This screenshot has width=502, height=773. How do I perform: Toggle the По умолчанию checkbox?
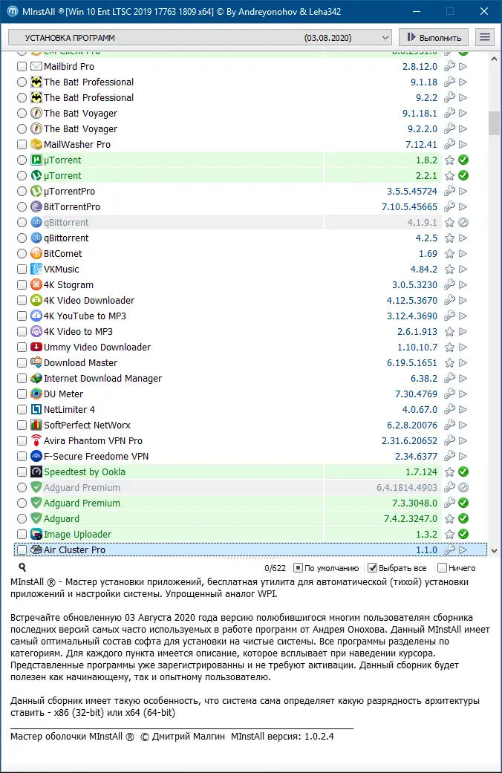click(298, 568)
